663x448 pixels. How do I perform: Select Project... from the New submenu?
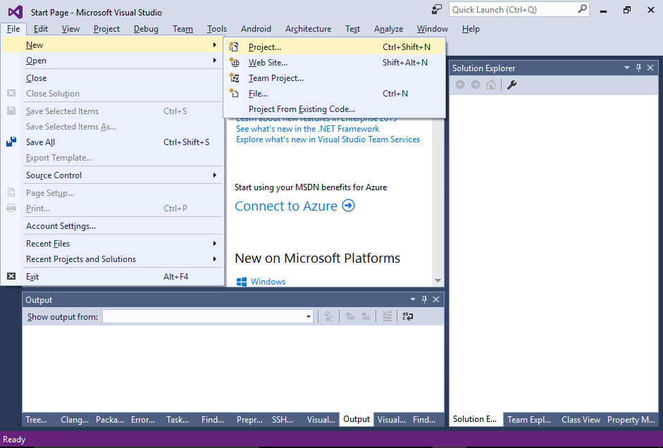[x=334, y=47]
